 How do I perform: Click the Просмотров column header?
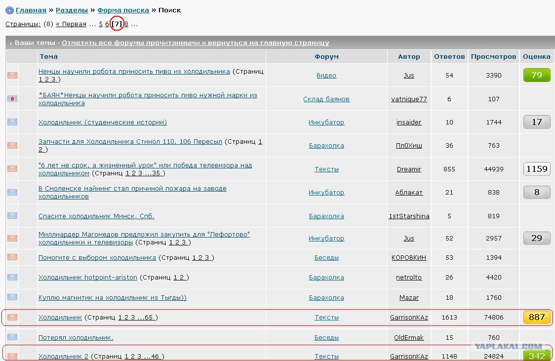click(493, 57)
